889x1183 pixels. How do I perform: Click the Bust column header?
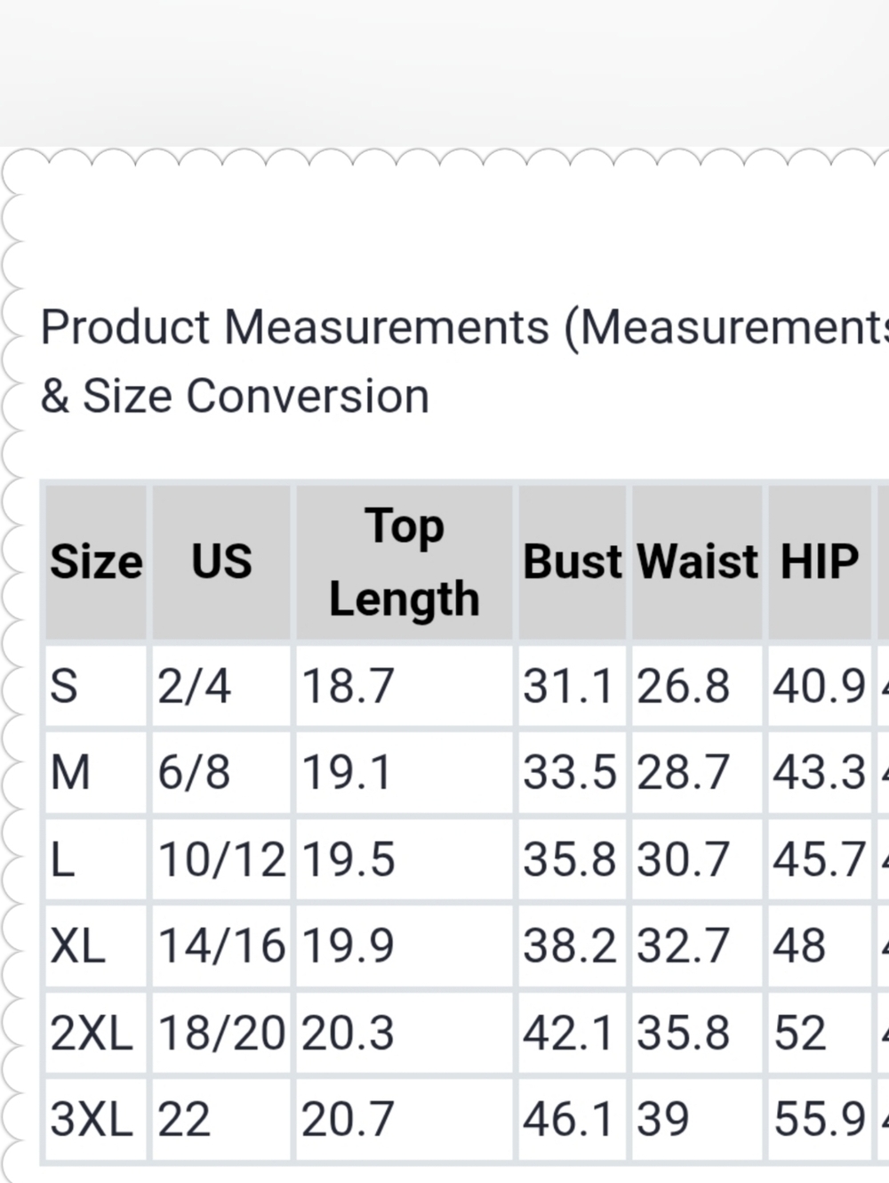pyautogui.click(x=573, y=562)
